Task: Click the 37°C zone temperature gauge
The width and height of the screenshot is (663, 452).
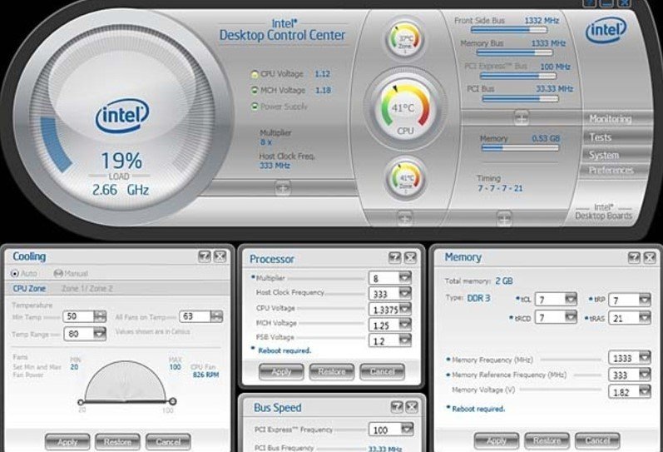Action: [405, 39]
